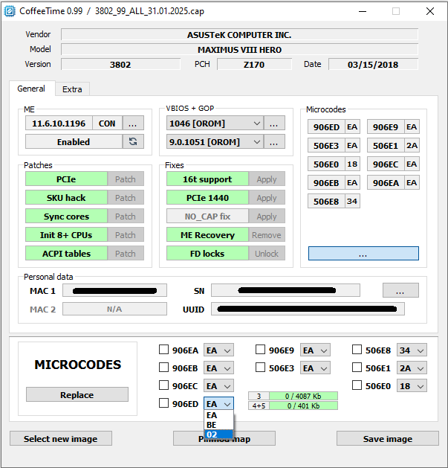Click the ME version 11.6.10.1196 field
The image size is (448, 468).
(x=59, y=123)
